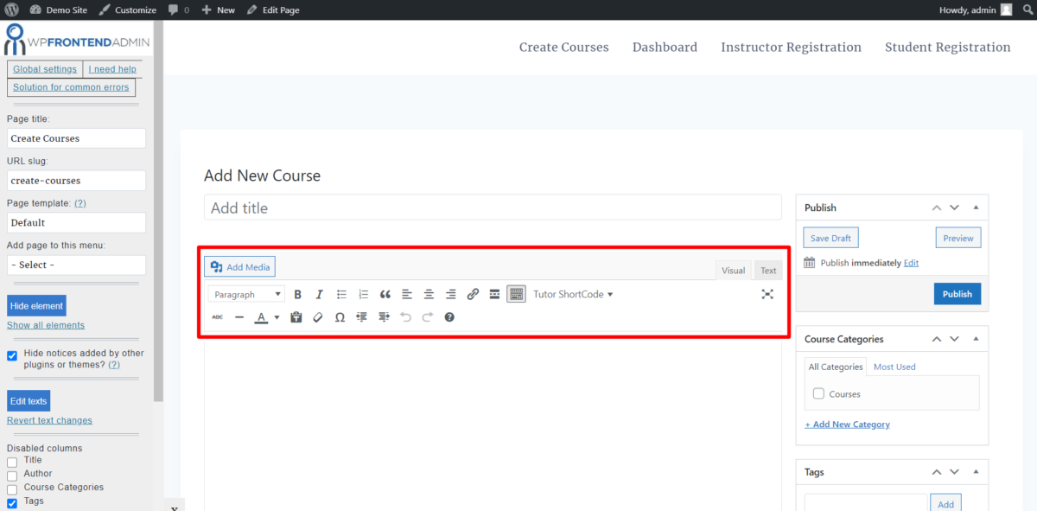Insert a blockquote
Viewport: 1037px width, 511px height.
385,294
